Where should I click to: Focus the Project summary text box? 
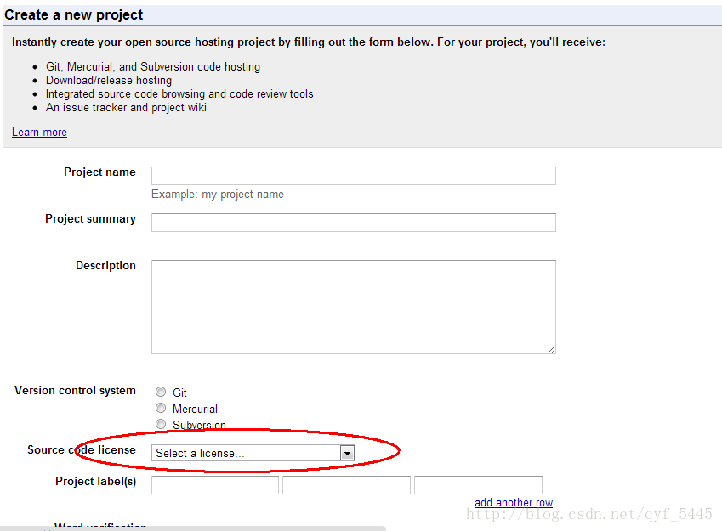pos(353,223)
